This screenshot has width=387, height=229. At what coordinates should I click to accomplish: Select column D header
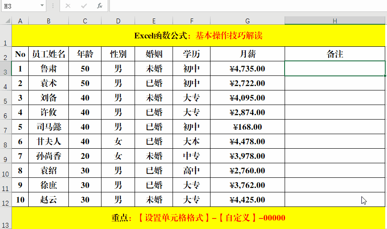(x=118, y=21)
